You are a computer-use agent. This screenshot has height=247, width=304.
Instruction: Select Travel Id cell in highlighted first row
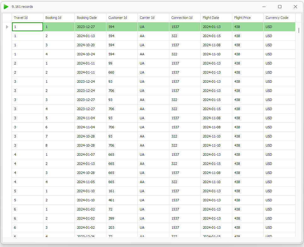coord(27,27)
